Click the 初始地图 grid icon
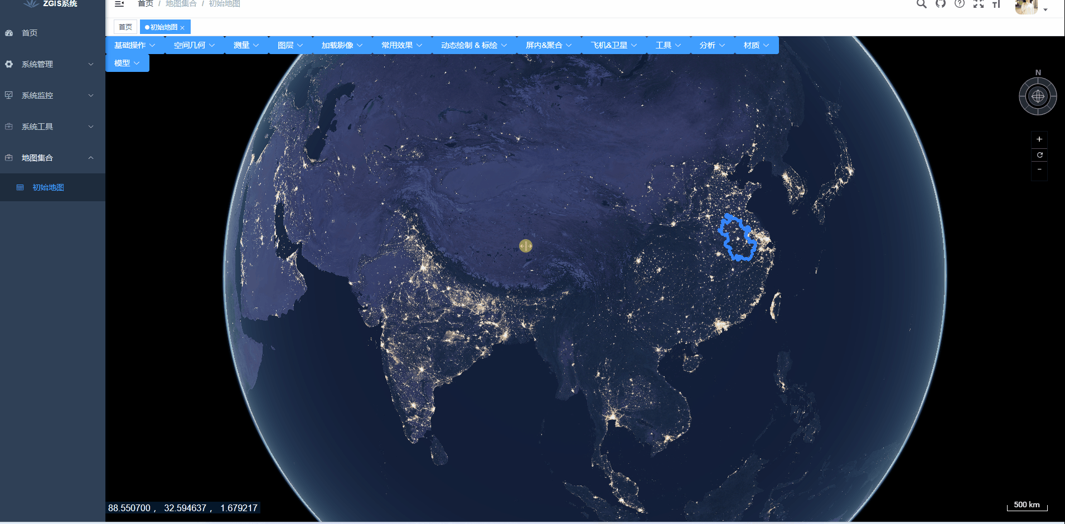This screenshot has width=1065, height=524. click(x=20, y=187)
